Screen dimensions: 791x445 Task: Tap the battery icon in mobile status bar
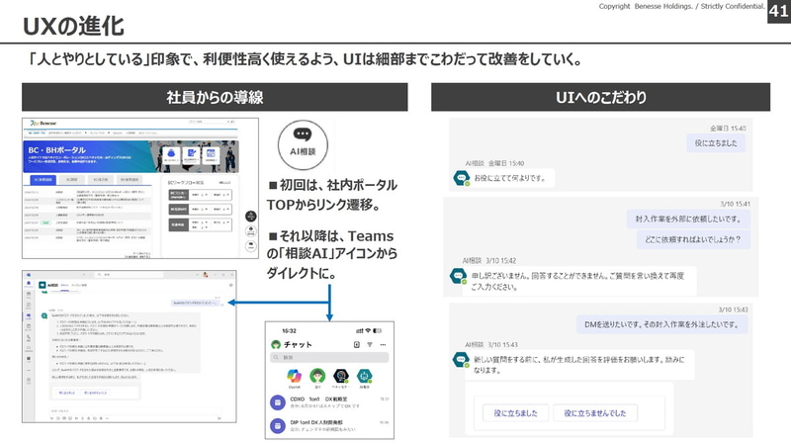point(378,330)
